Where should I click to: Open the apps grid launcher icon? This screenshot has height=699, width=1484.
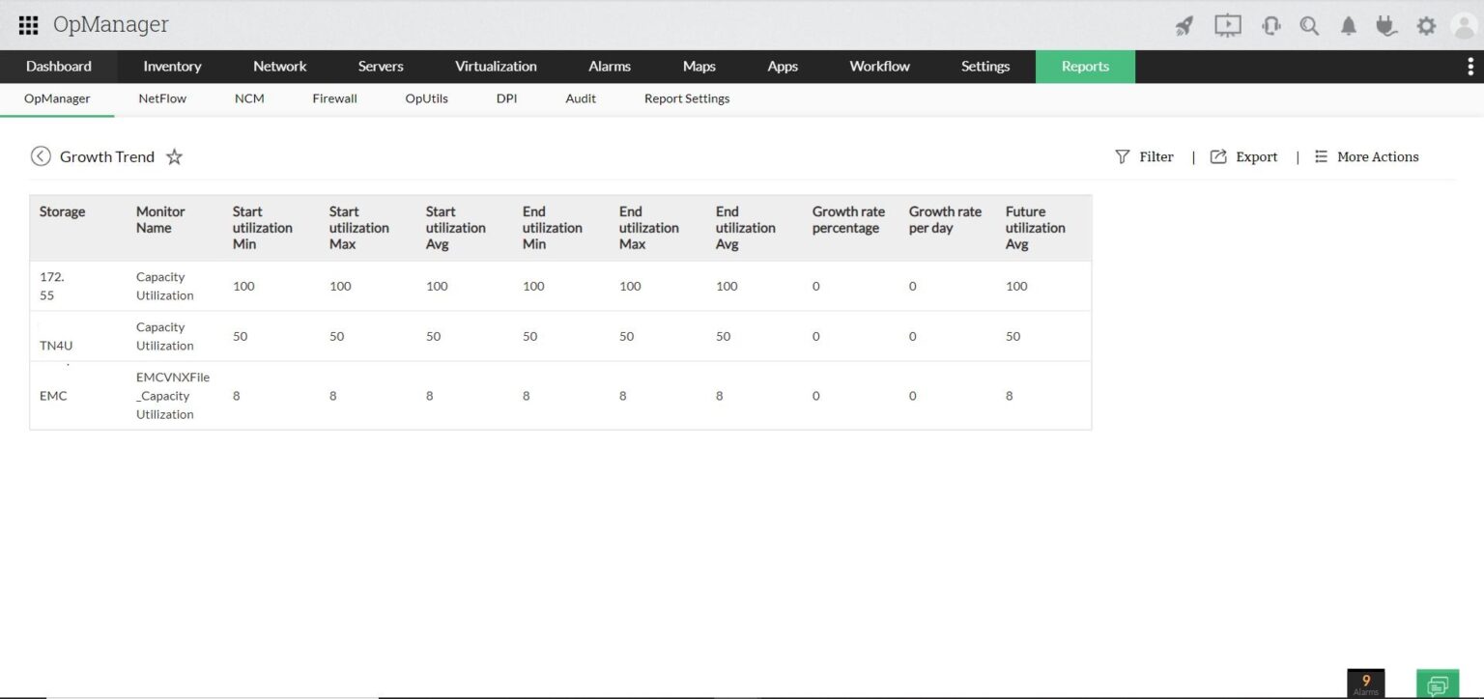point(28,25)
